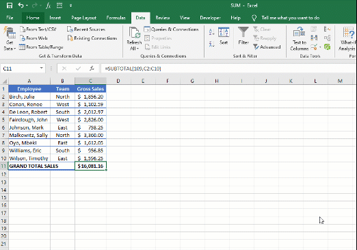Expand the Customize Quick Access Toolbar arrow

click(70, 5)
